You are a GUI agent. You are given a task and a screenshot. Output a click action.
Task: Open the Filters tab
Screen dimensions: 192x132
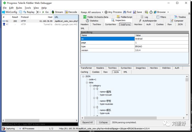coord(161,17)
